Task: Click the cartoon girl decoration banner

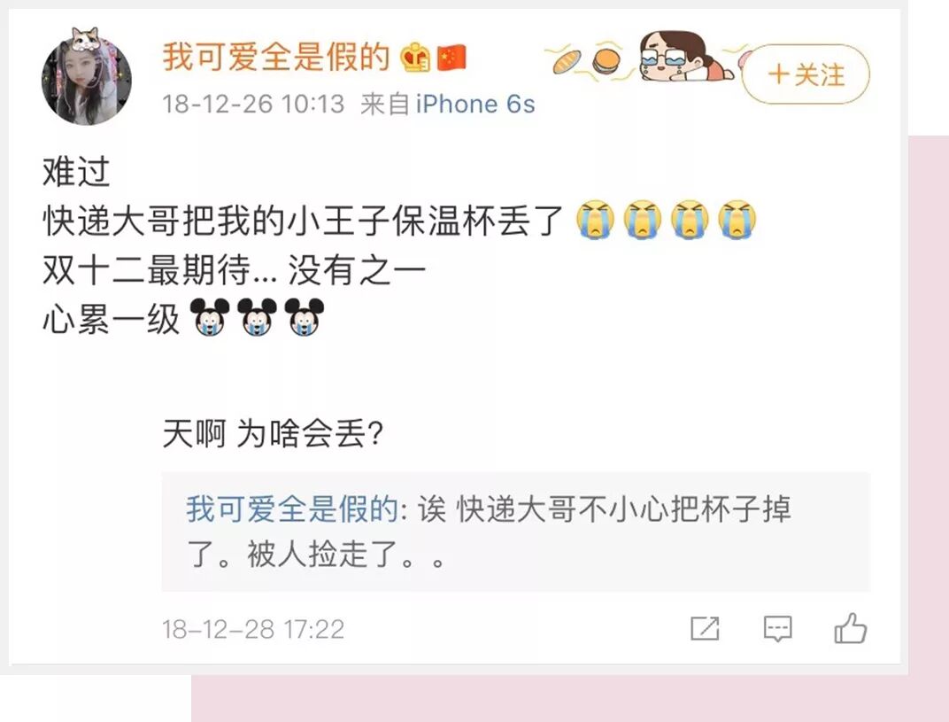Action: pyautogui.click(x=683, y=57)
